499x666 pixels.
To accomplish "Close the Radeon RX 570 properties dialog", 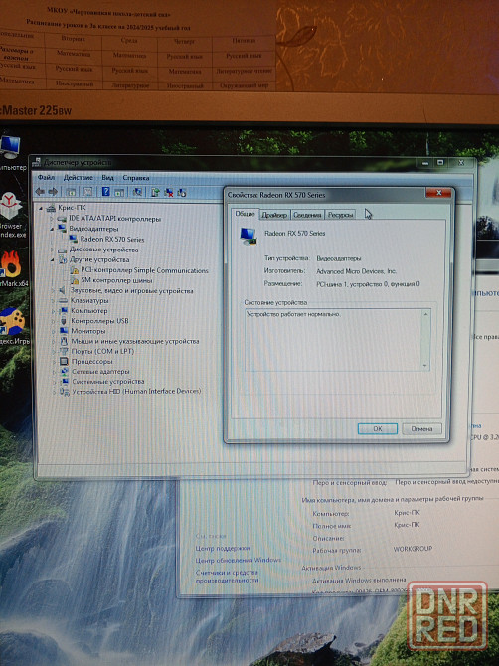I will (x=438, y=193).
